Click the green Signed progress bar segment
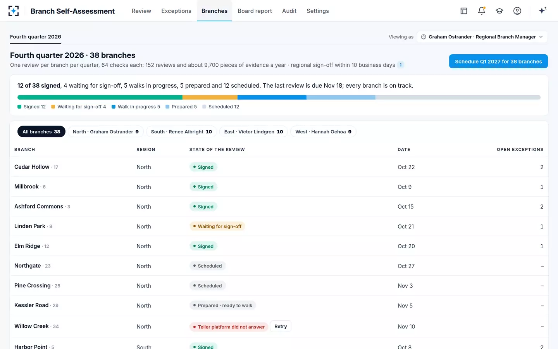This screenshot has width=558, height=349. pos(100,97)
